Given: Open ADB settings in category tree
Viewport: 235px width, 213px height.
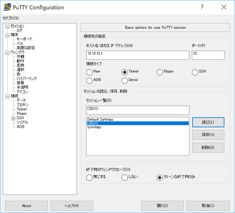Looking at the screenshot, I should 21,127.
